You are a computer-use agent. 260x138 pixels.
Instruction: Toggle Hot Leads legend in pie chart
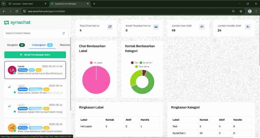coord(96,63)
